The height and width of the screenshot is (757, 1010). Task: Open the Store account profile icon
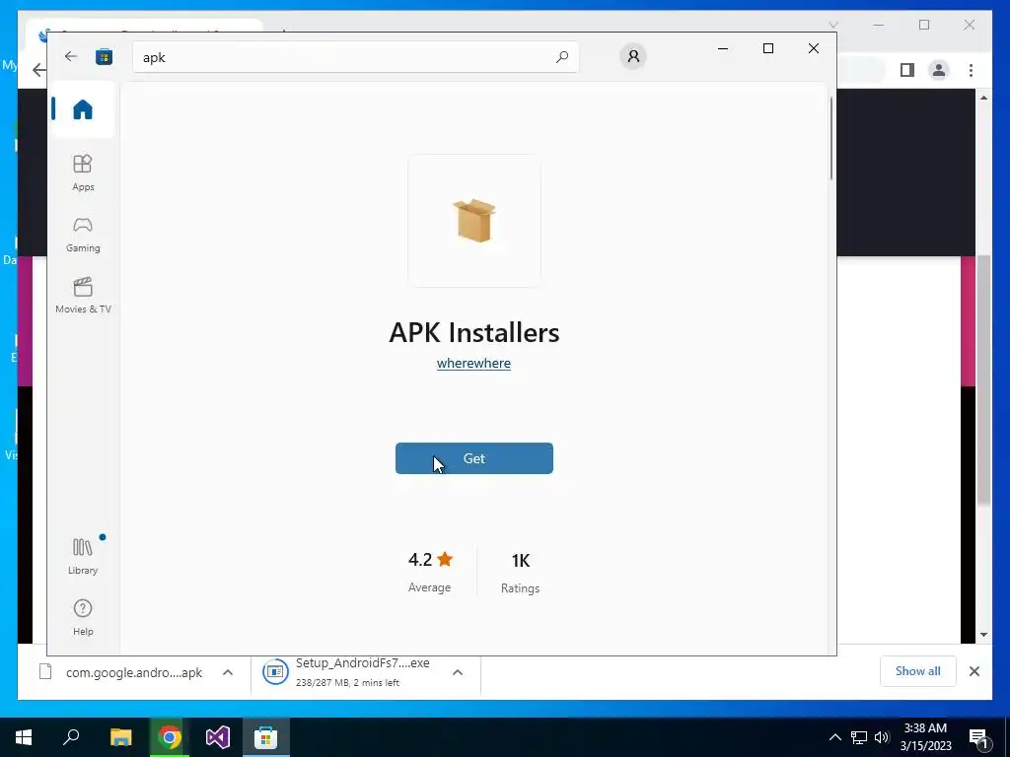633,56
